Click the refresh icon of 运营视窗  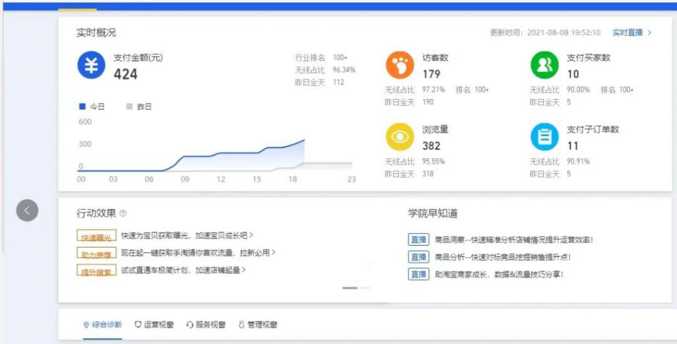[x=138, y=325]
